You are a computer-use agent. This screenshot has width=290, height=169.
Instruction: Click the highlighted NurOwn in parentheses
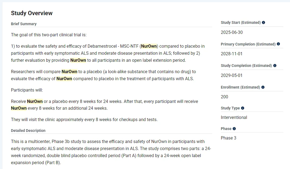pyautogui.click(x=149, y=46)
